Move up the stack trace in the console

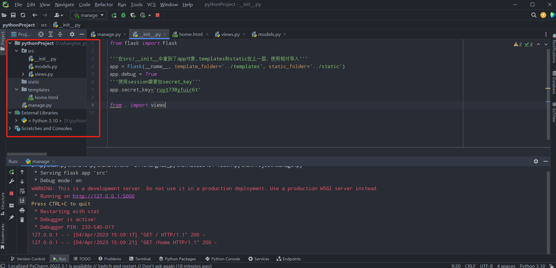(x=22, y=172)
